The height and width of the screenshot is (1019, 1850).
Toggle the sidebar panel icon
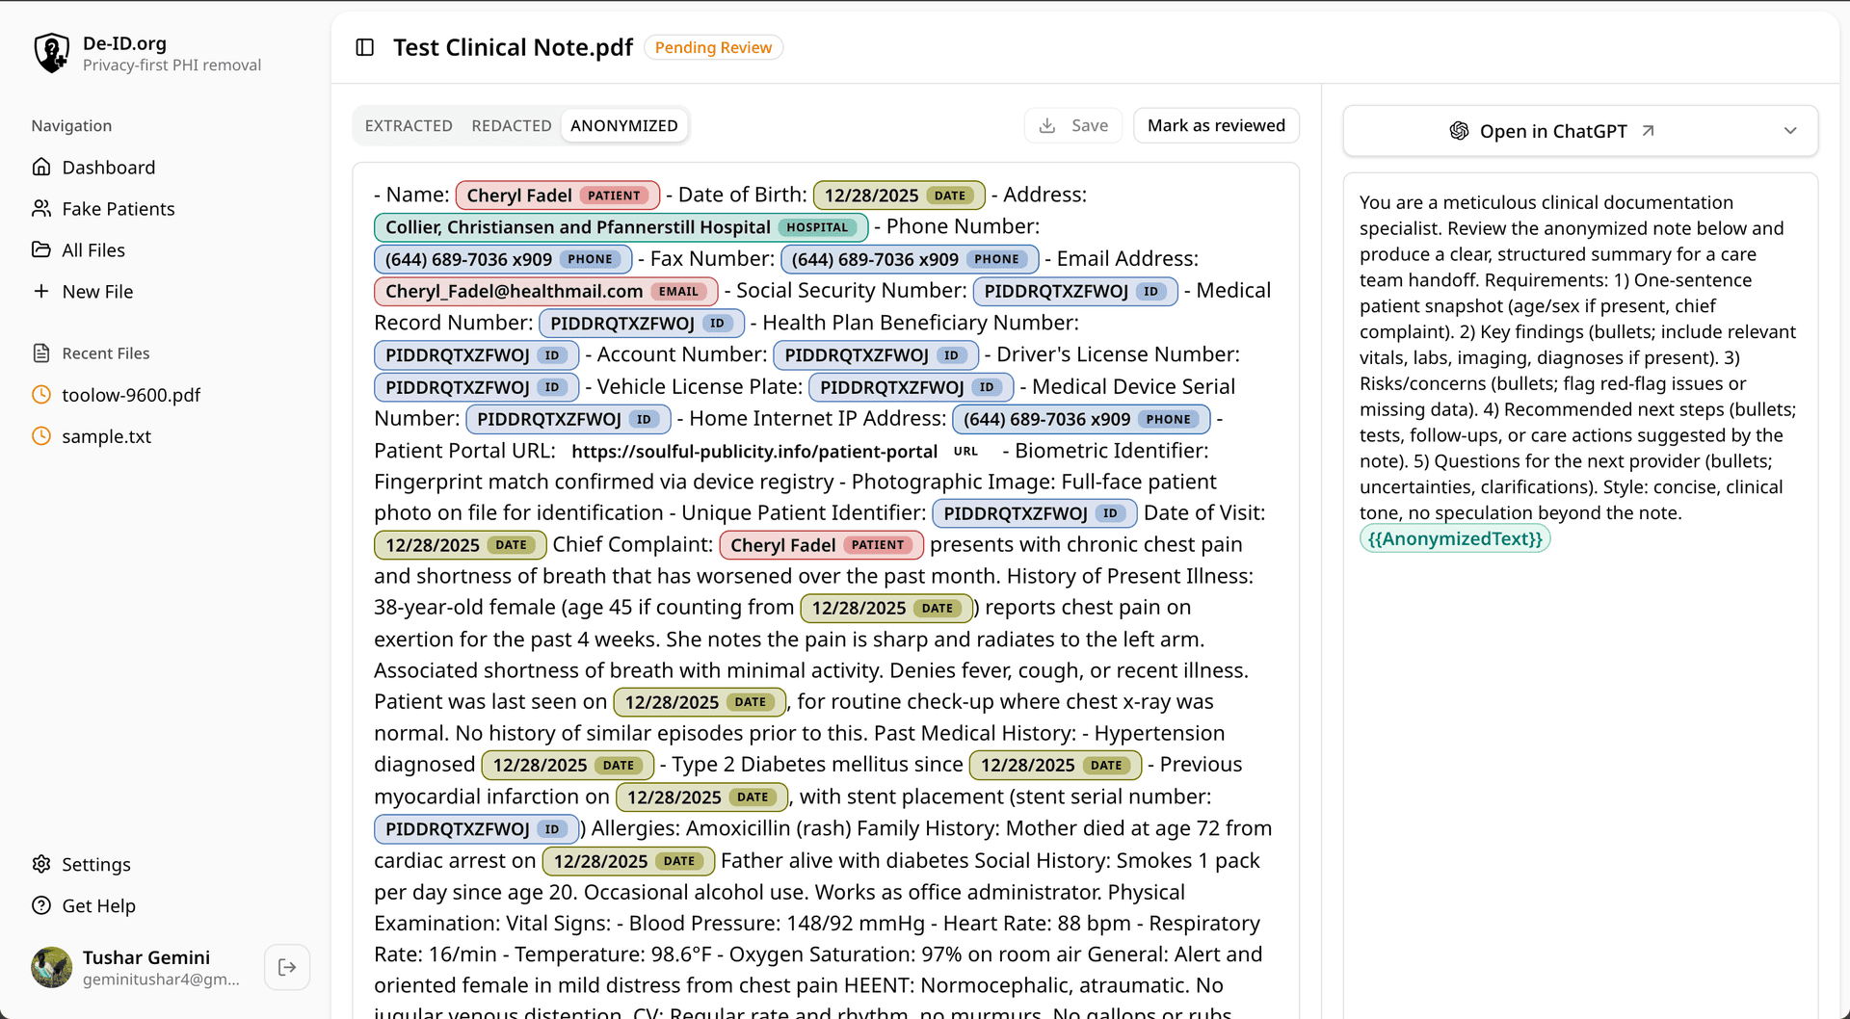coord(365,47)
